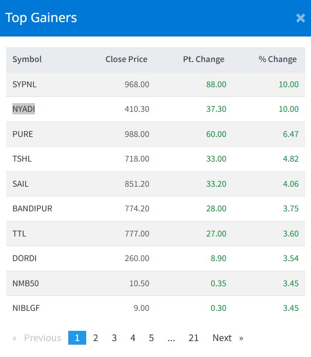
Task: Select the DORDI symbol
Action: click(24, 258)
